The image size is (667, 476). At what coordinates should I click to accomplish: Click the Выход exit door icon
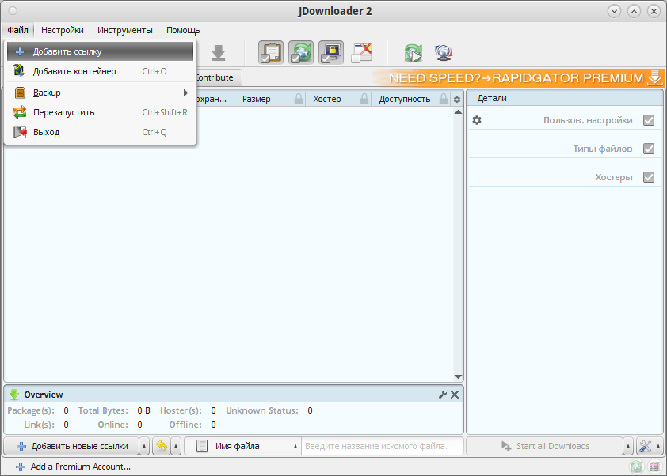pos(20,132)
